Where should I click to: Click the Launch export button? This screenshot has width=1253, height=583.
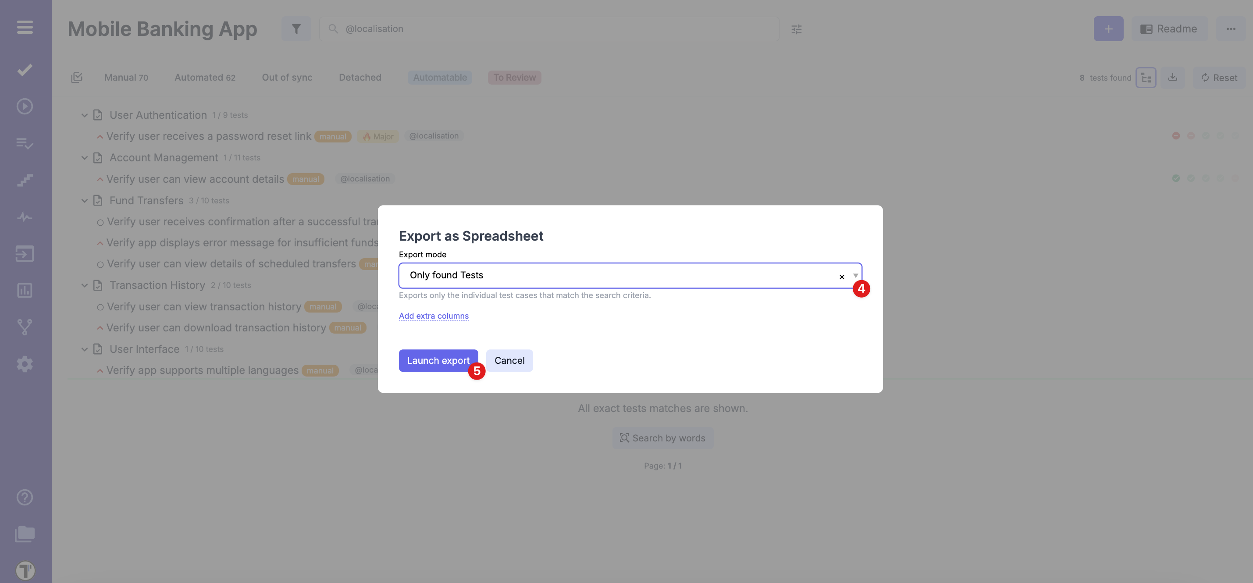click(438, 360)
